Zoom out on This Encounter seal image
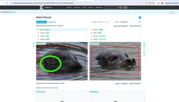Image resolution: width=179 pixels, height=102 pixels. click(x=33, y=46)
